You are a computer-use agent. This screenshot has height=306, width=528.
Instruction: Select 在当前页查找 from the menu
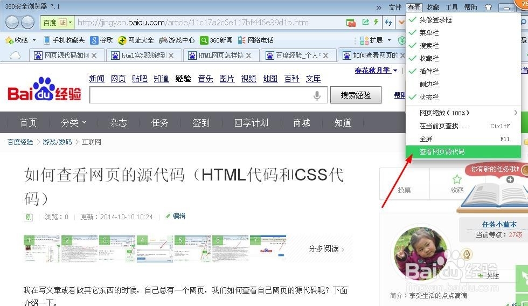tap(463, 126)
